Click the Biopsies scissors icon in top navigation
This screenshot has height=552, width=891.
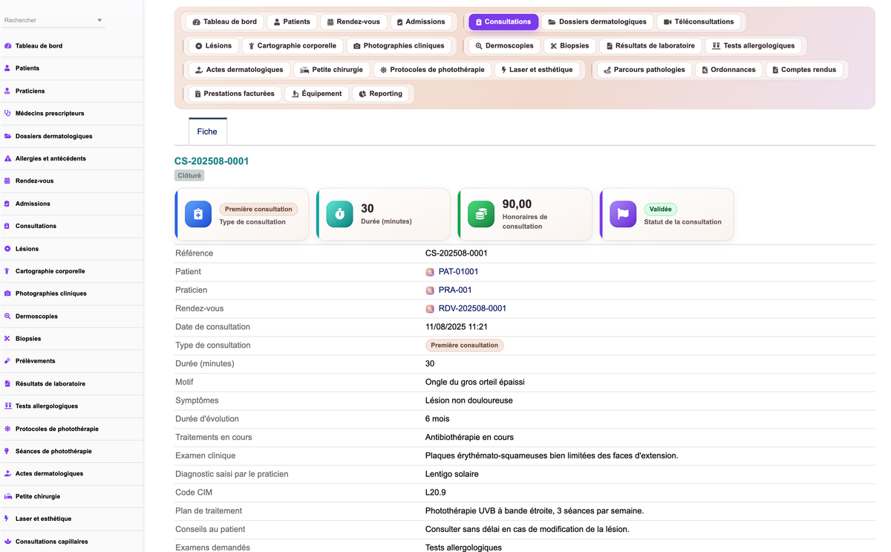click(x=553, y=46)
